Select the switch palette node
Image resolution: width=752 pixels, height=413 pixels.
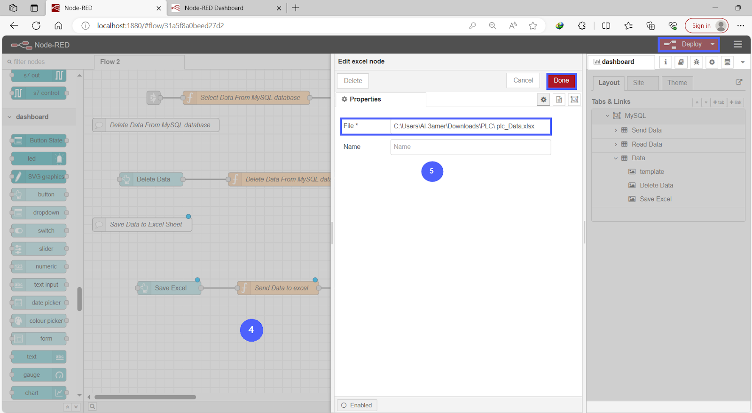tap(39, 231)
